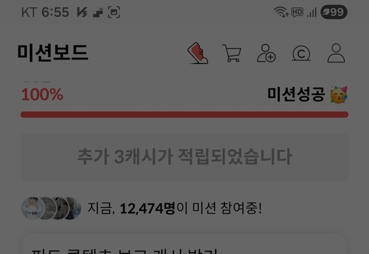Screen dimensions: 369x254
Task: Open the feed content cash mission card
Action: (184, 244)
